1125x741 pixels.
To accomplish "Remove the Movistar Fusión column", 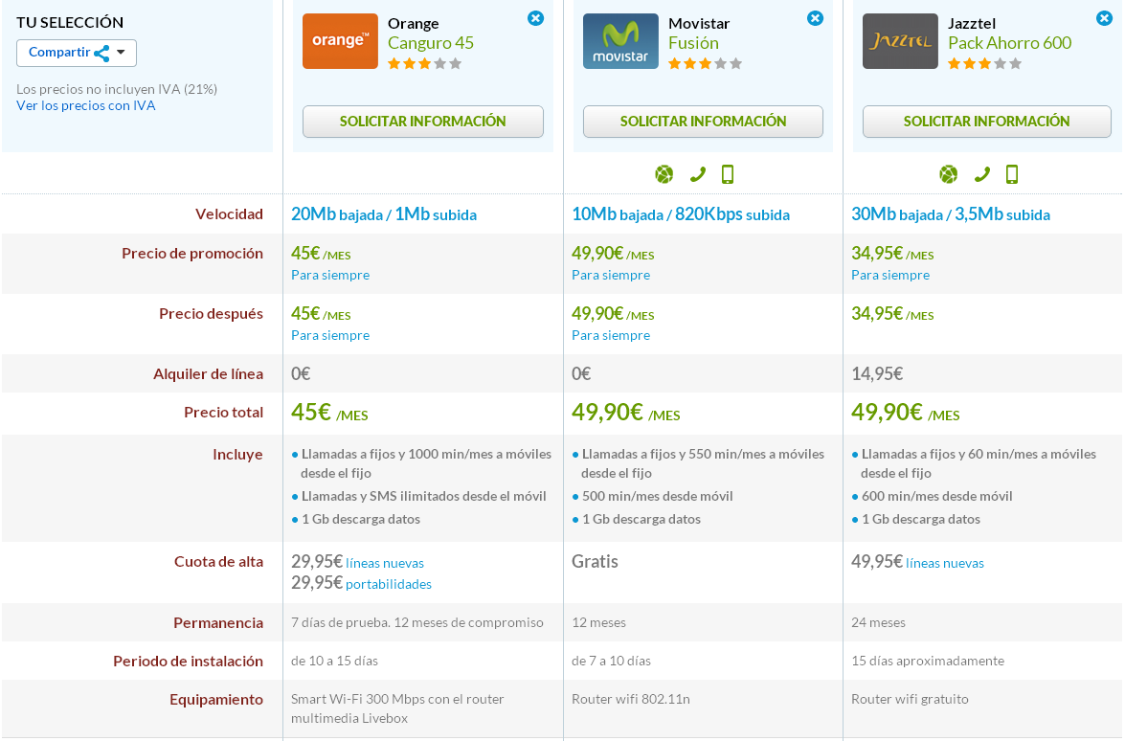I will (815, 18).
